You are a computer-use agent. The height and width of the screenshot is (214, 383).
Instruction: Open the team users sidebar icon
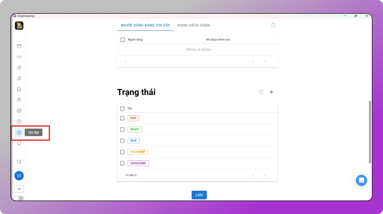click(19, 100)
